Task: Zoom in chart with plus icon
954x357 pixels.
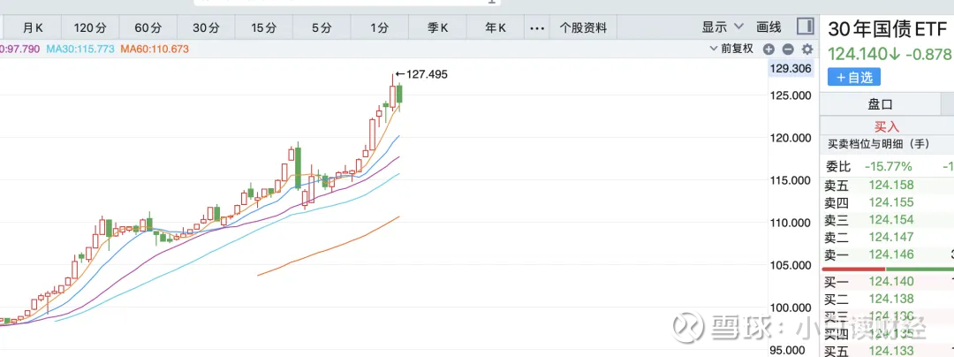Action: pos(768,49)
